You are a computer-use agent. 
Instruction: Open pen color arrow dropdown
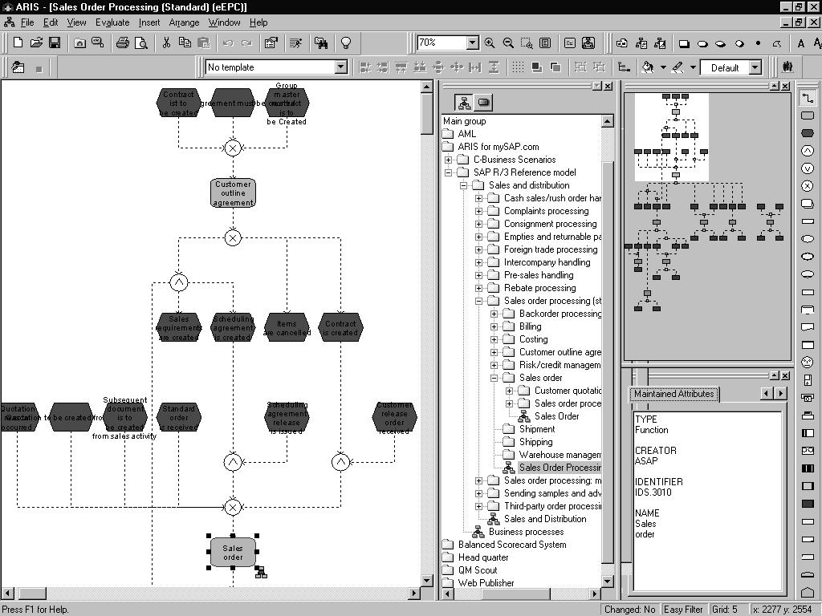click(693, 67)
